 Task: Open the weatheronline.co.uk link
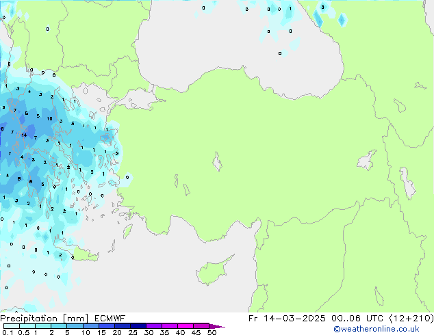pos(376,329)
